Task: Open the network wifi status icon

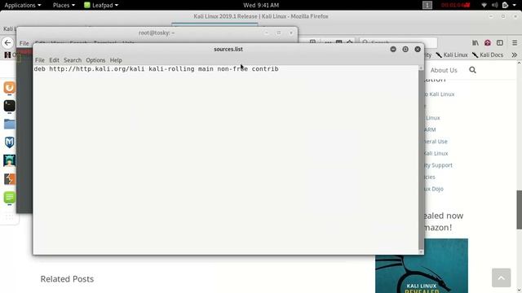Action: (484, 5)
